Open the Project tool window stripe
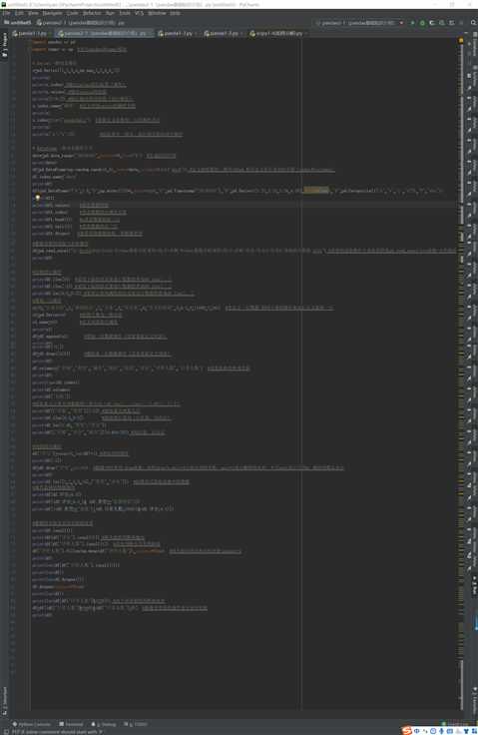Screen dimensions: 478x735 pos(5,45)
